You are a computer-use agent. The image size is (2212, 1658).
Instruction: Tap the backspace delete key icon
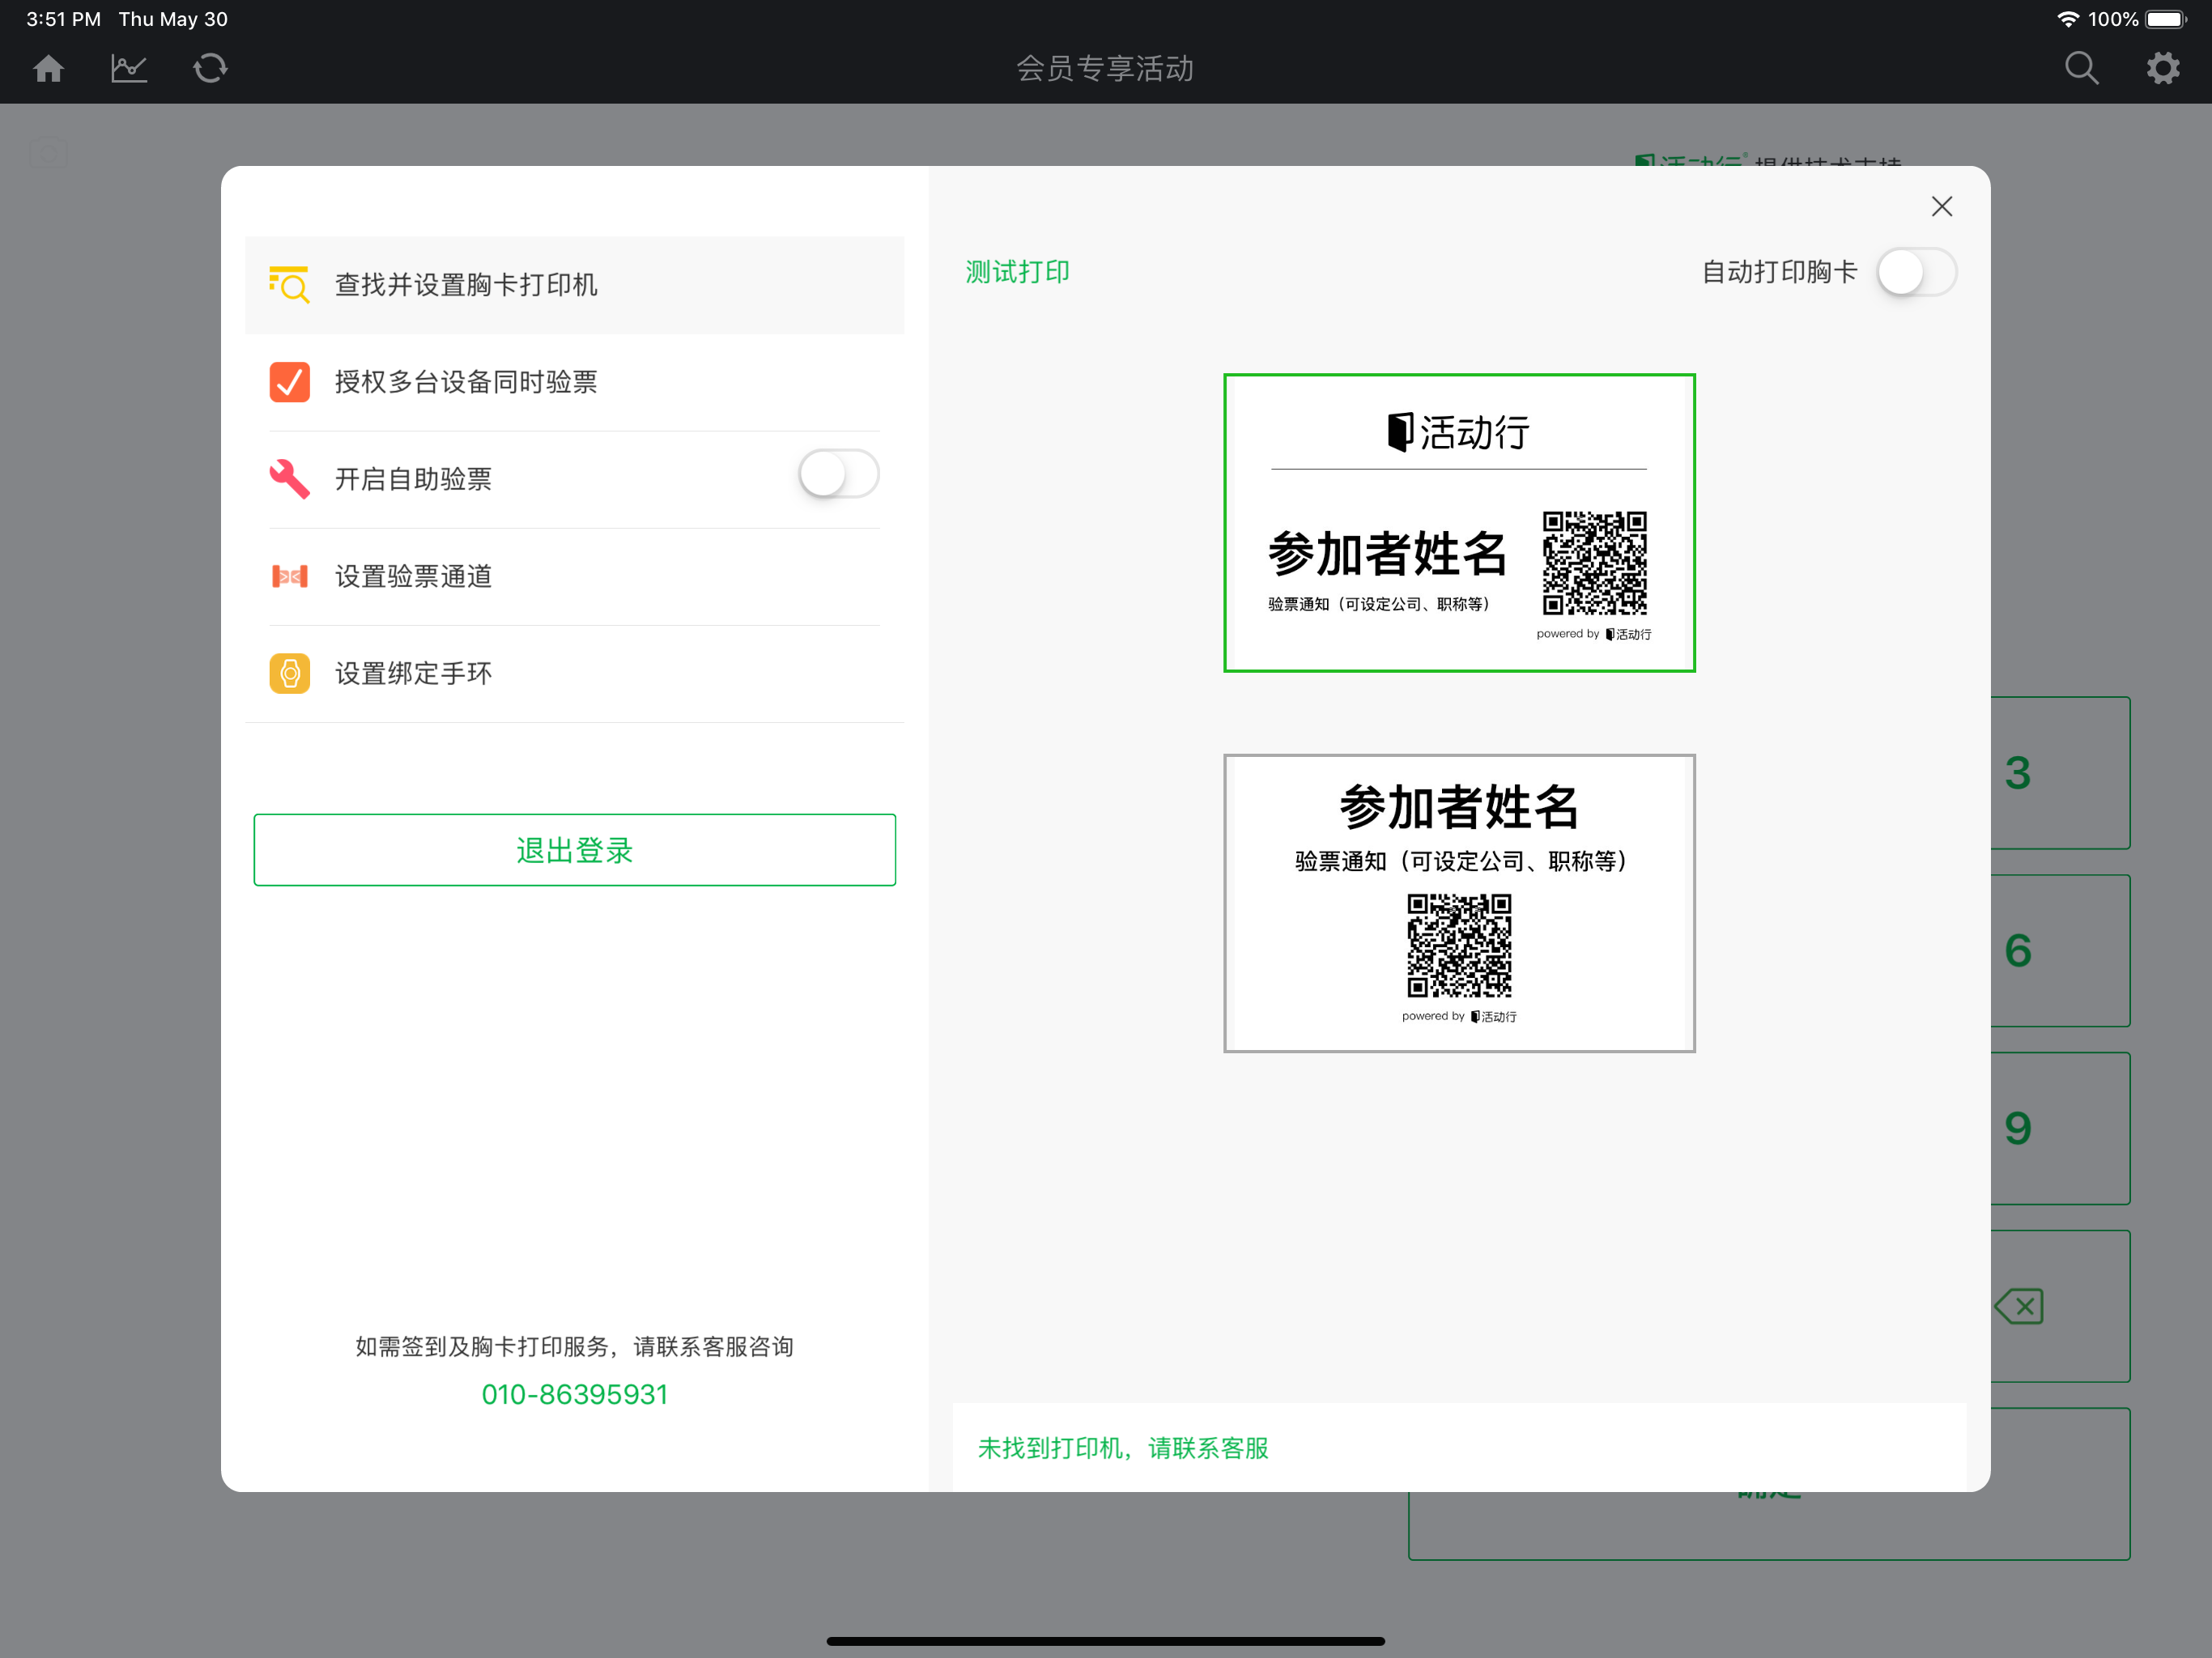tap(2020, 1306)
